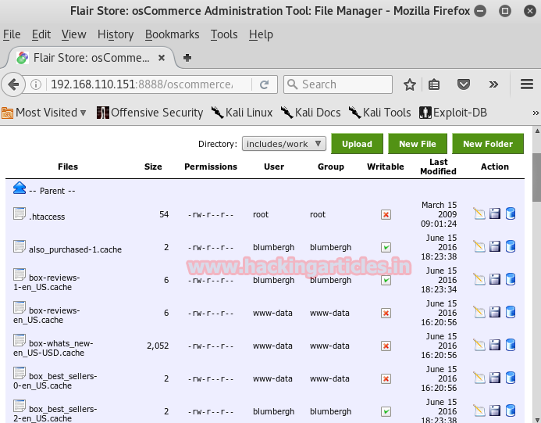Download box-reviews-en_US.cache file
Image resolution: width=541 pixels, height=423 pixels.
point(495,313)
